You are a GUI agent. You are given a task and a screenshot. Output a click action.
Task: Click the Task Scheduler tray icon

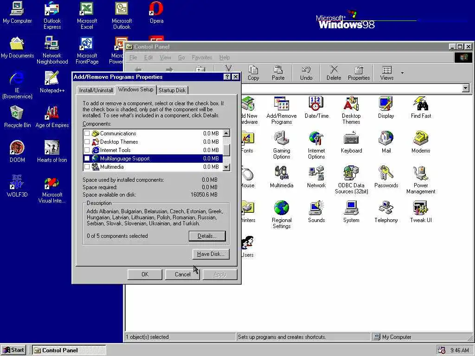(442, 350)
